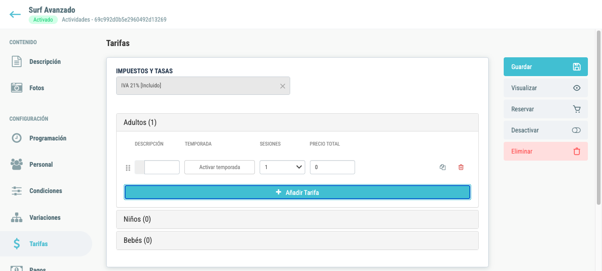Click the duplicate tariff copy icon
602x271 pixels.
tap(443, 167)
